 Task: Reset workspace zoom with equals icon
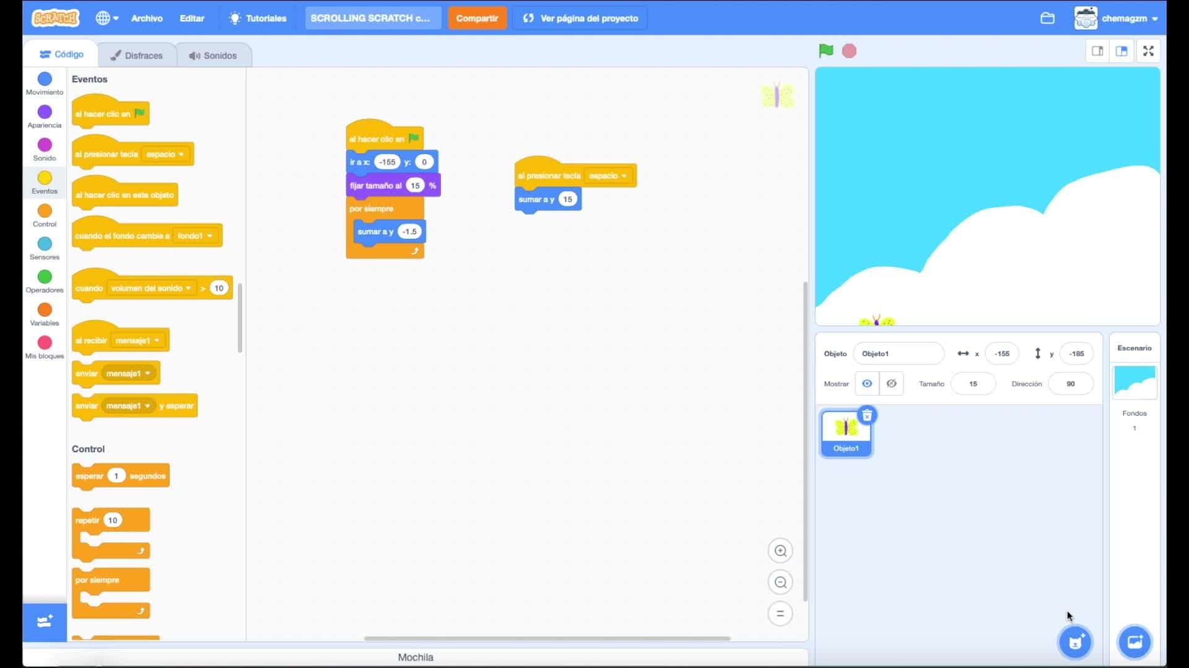click(x=780, y=614)
